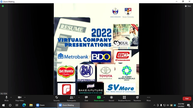193x108 pixels.
Task: Click the red End meeting button
Action: (x=187, y=99)
